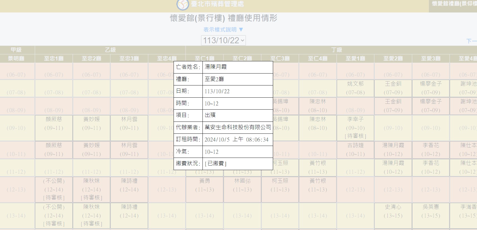
Task: Open 李幸子 pending review booking
Action: point(355,128)
